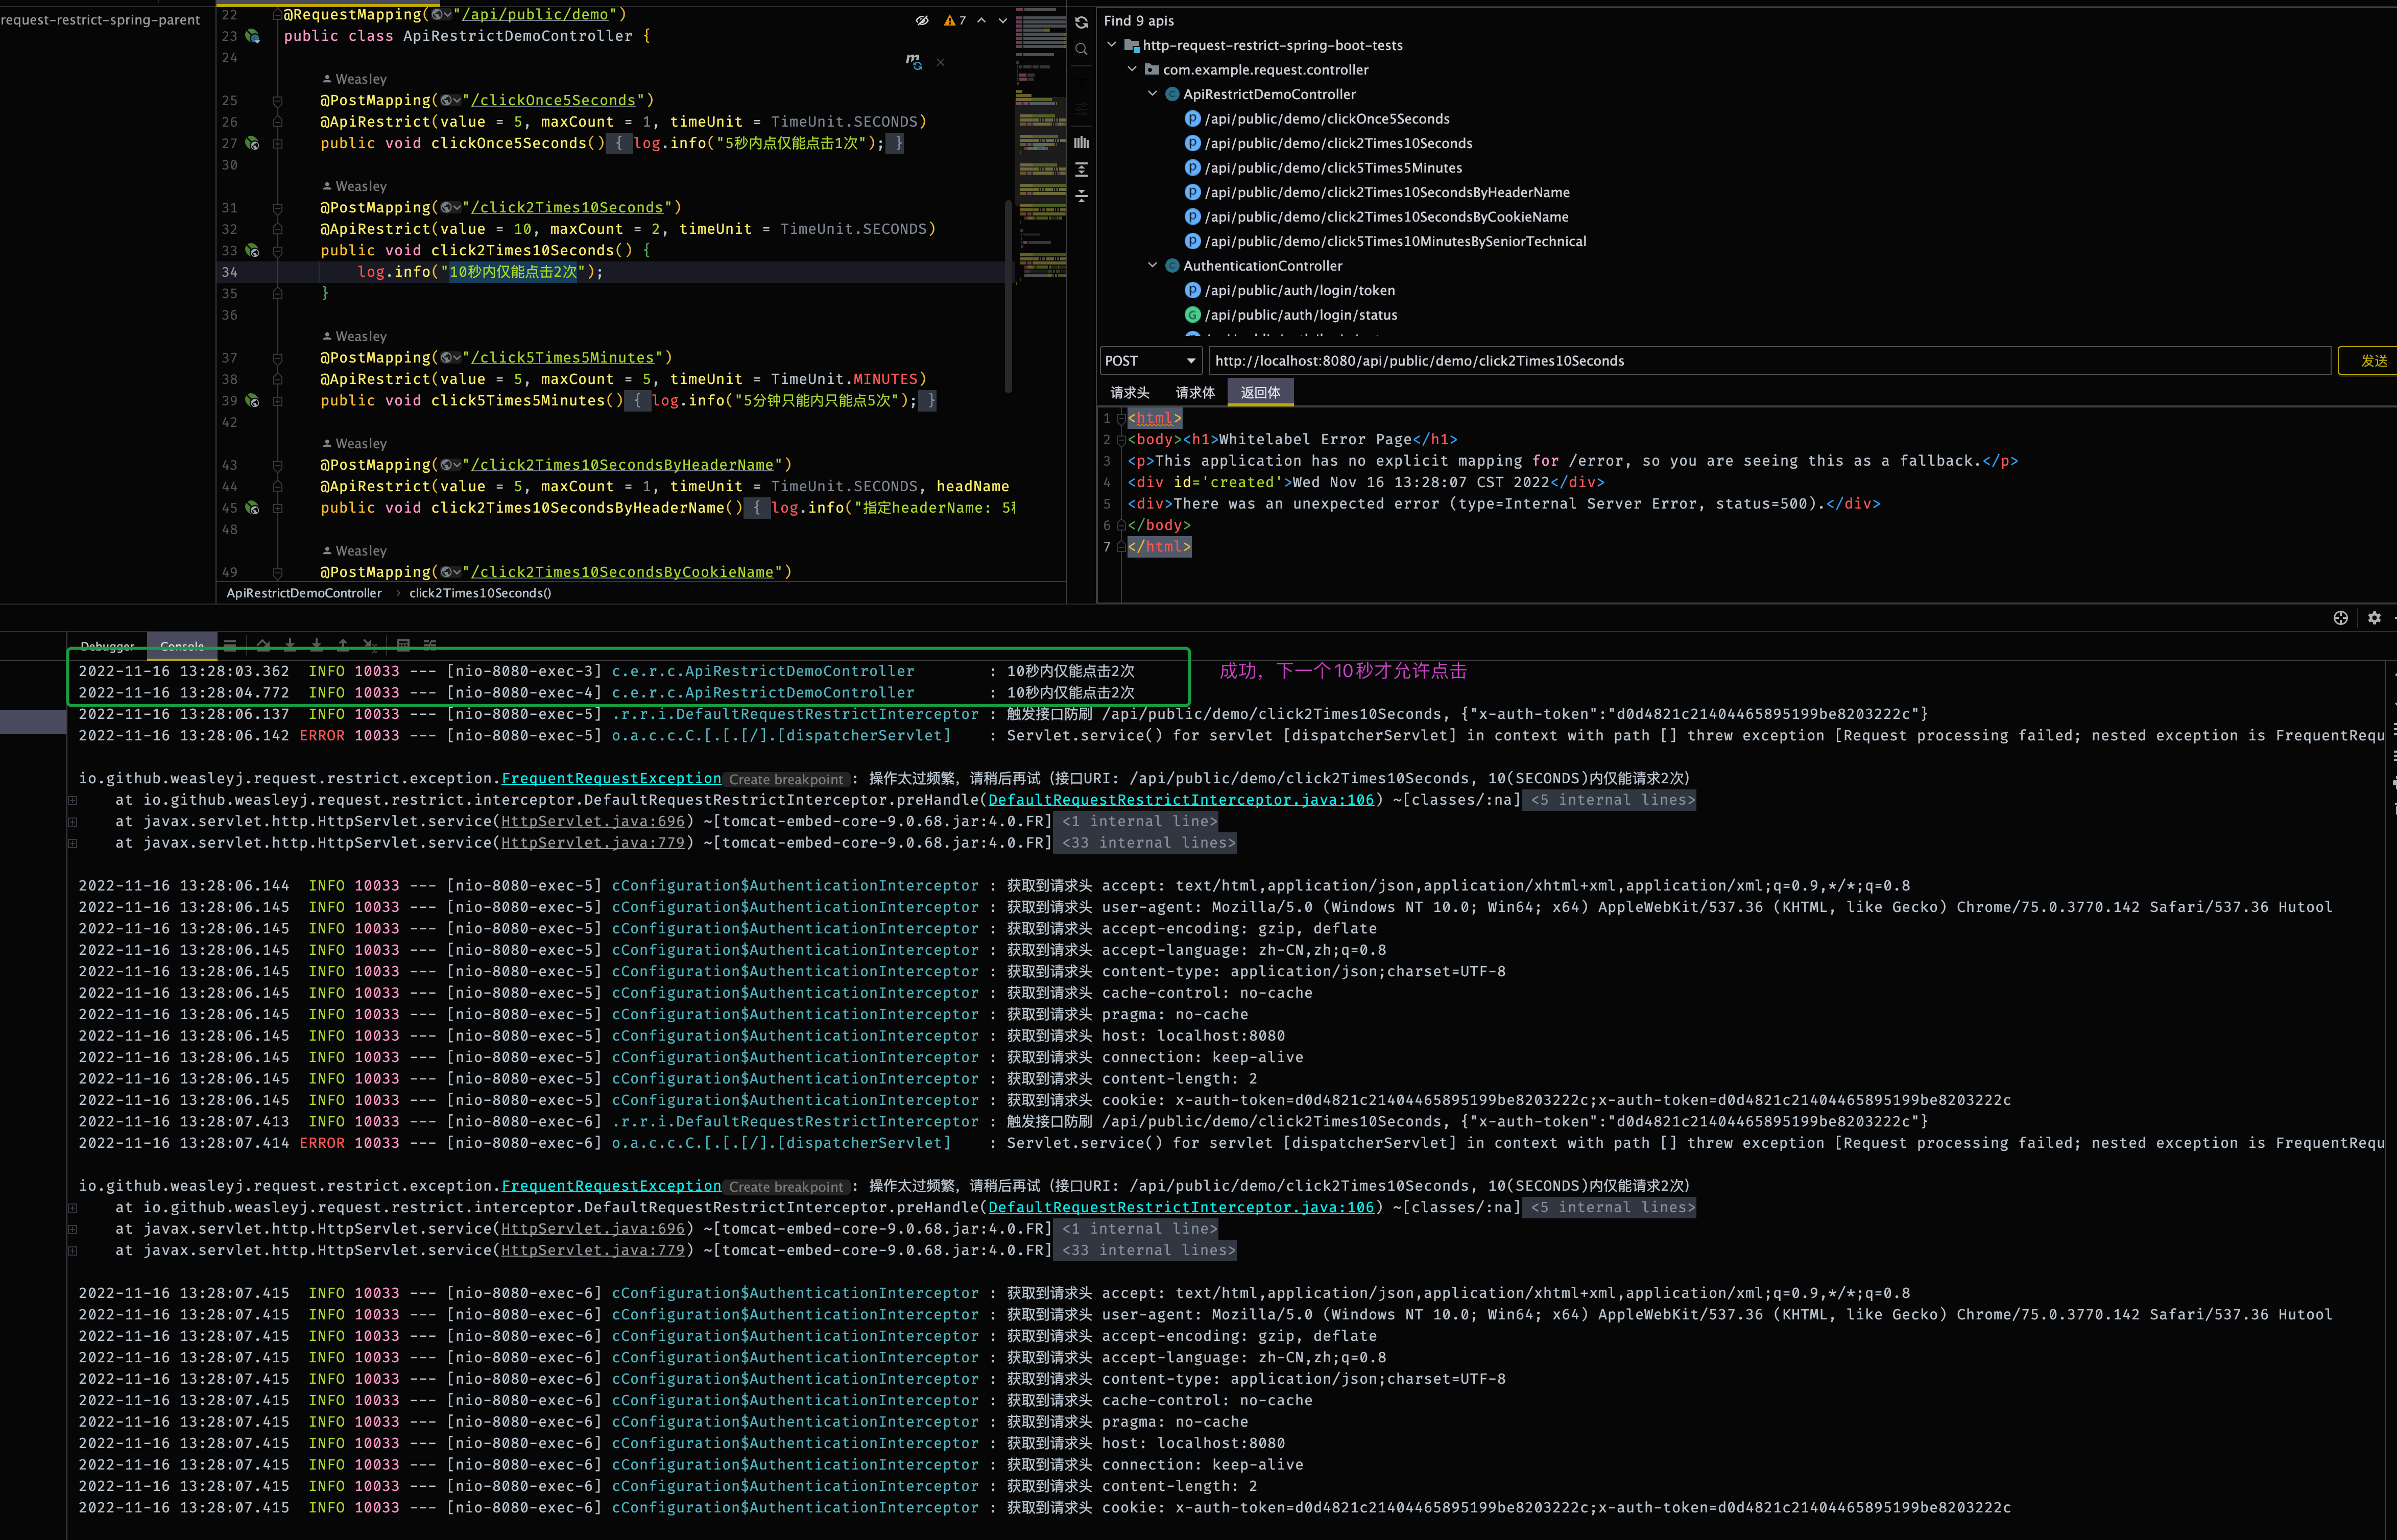2397x1540 pixels.
Task: Collapse the AuthenticationController tree node
Action: click(1152, 266)
